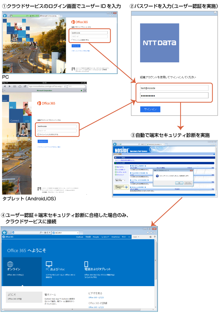Viewport: 219px width, 317px height.
Task: Click the blue サインイン button on the tablet login
Action: [43, 141]
